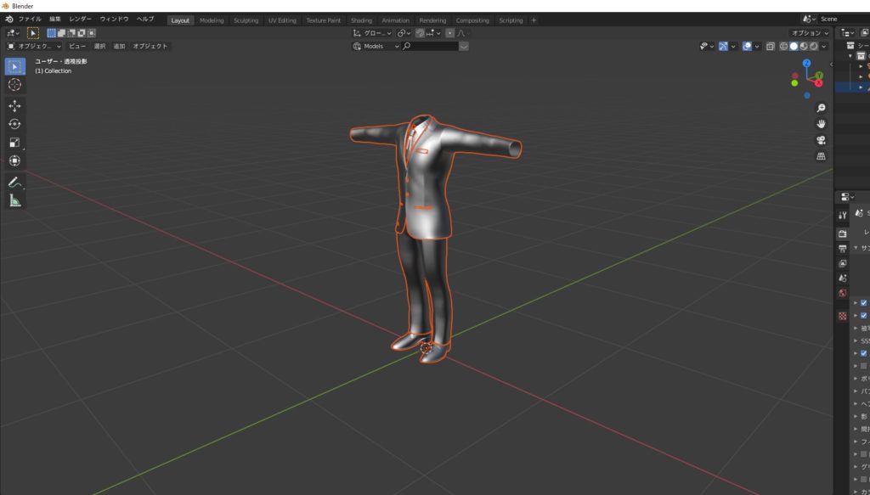Open the Texture properties checker icon

coord(842,316)
